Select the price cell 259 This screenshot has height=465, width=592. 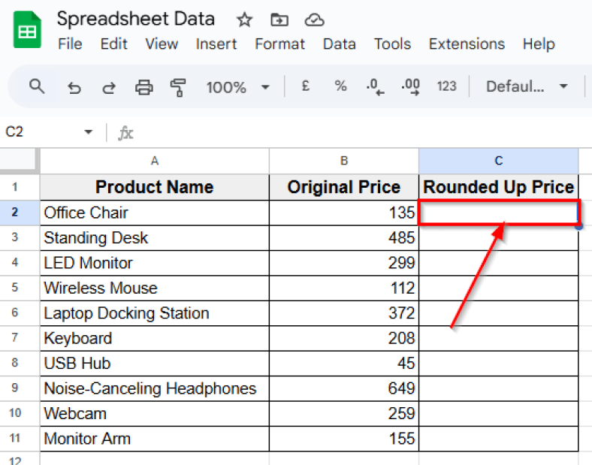coord(344,414)
